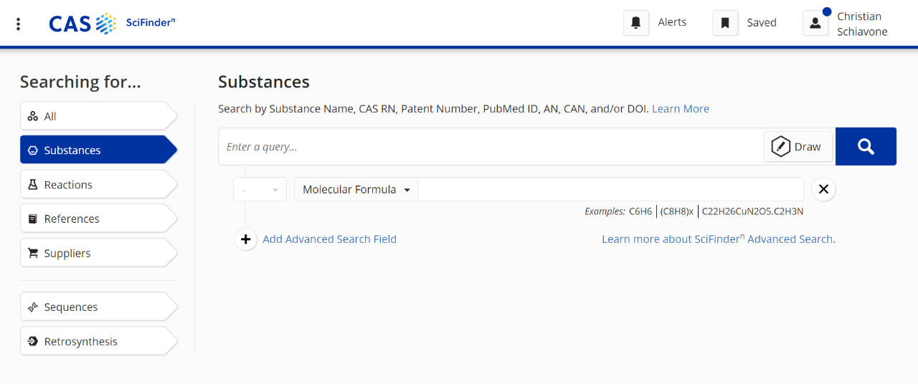Open the structure Draw editor

(798, 147)
